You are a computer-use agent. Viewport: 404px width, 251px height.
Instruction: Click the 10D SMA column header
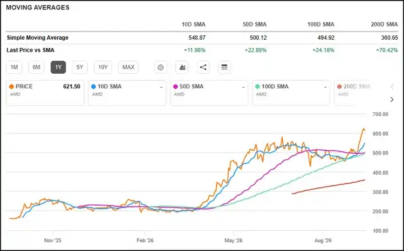click(x=194, y=25)
